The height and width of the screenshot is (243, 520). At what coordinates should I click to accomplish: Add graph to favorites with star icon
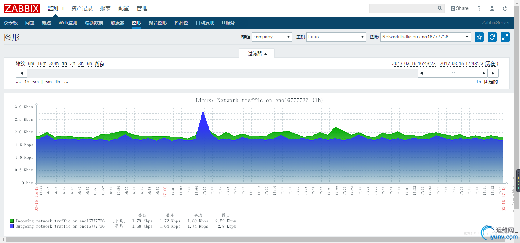(x=480, y=37)
